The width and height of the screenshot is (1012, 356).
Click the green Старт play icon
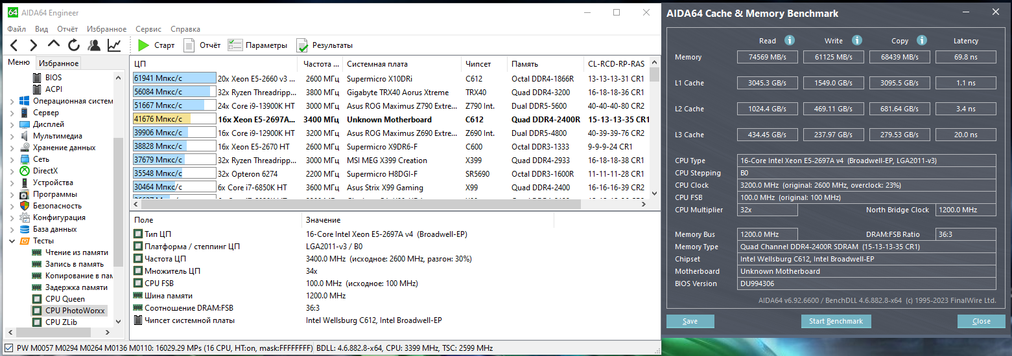(x=143, y=45)
